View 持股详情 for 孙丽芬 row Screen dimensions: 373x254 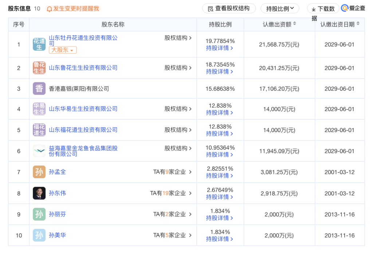coord(220,218)
